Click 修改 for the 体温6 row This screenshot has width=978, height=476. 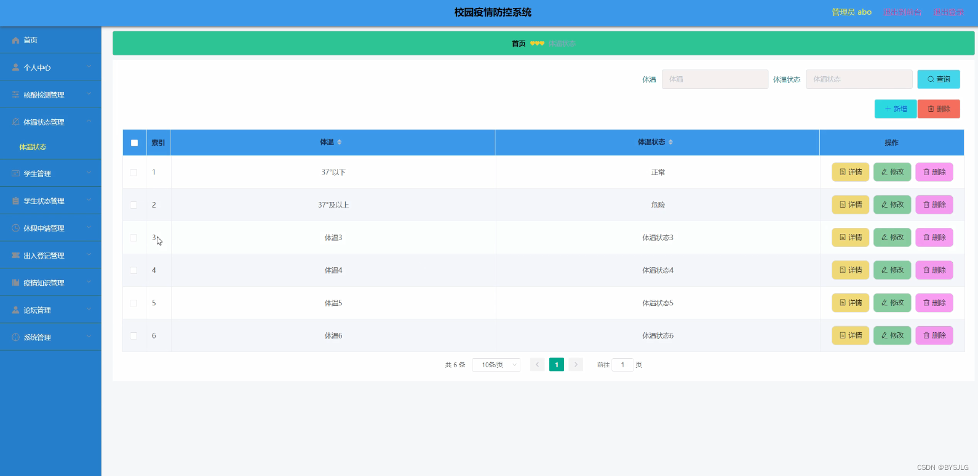pos(893,335)
